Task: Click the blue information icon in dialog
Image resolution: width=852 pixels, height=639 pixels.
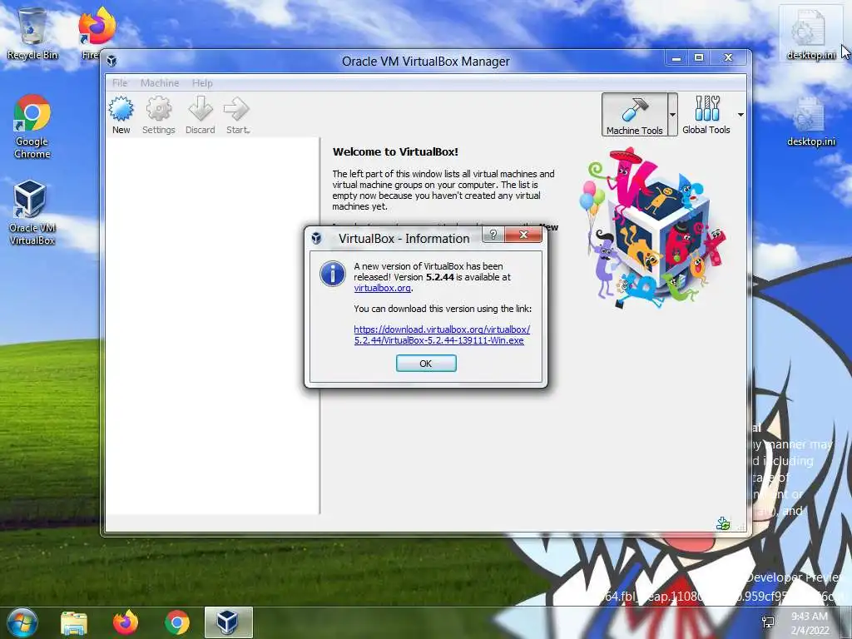Action: pyautogui.click(x=333, y=273)
